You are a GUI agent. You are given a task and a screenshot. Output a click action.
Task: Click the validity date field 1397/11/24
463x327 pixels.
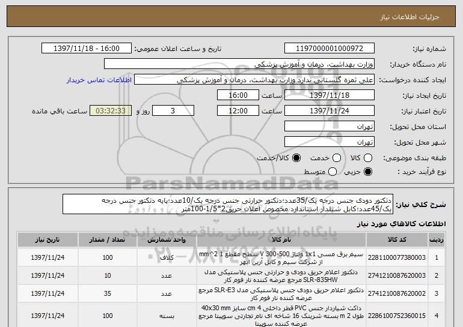click(x=330, y=111)
